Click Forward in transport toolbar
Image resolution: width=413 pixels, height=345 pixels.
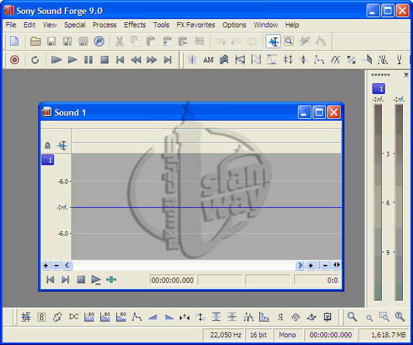(152, 60)
